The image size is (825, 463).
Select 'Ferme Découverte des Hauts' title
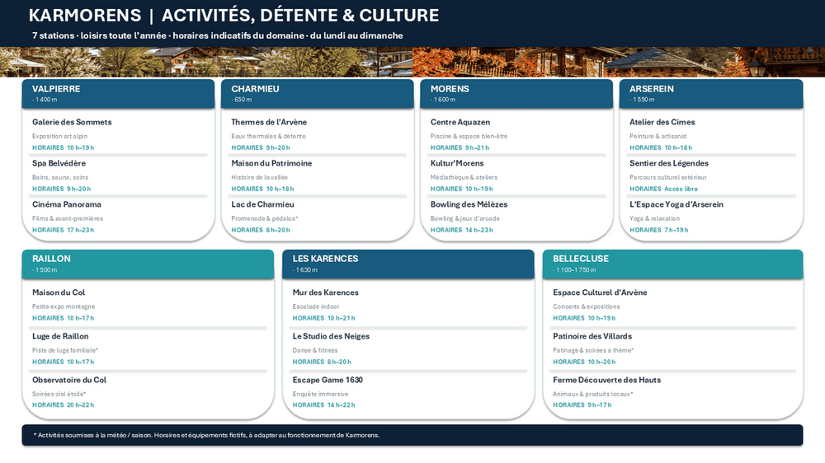click(606, 380)
